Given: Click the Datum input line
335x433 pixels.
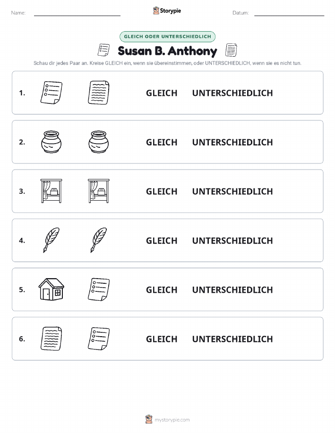Looking at the screenshot, I should point(289,13).
